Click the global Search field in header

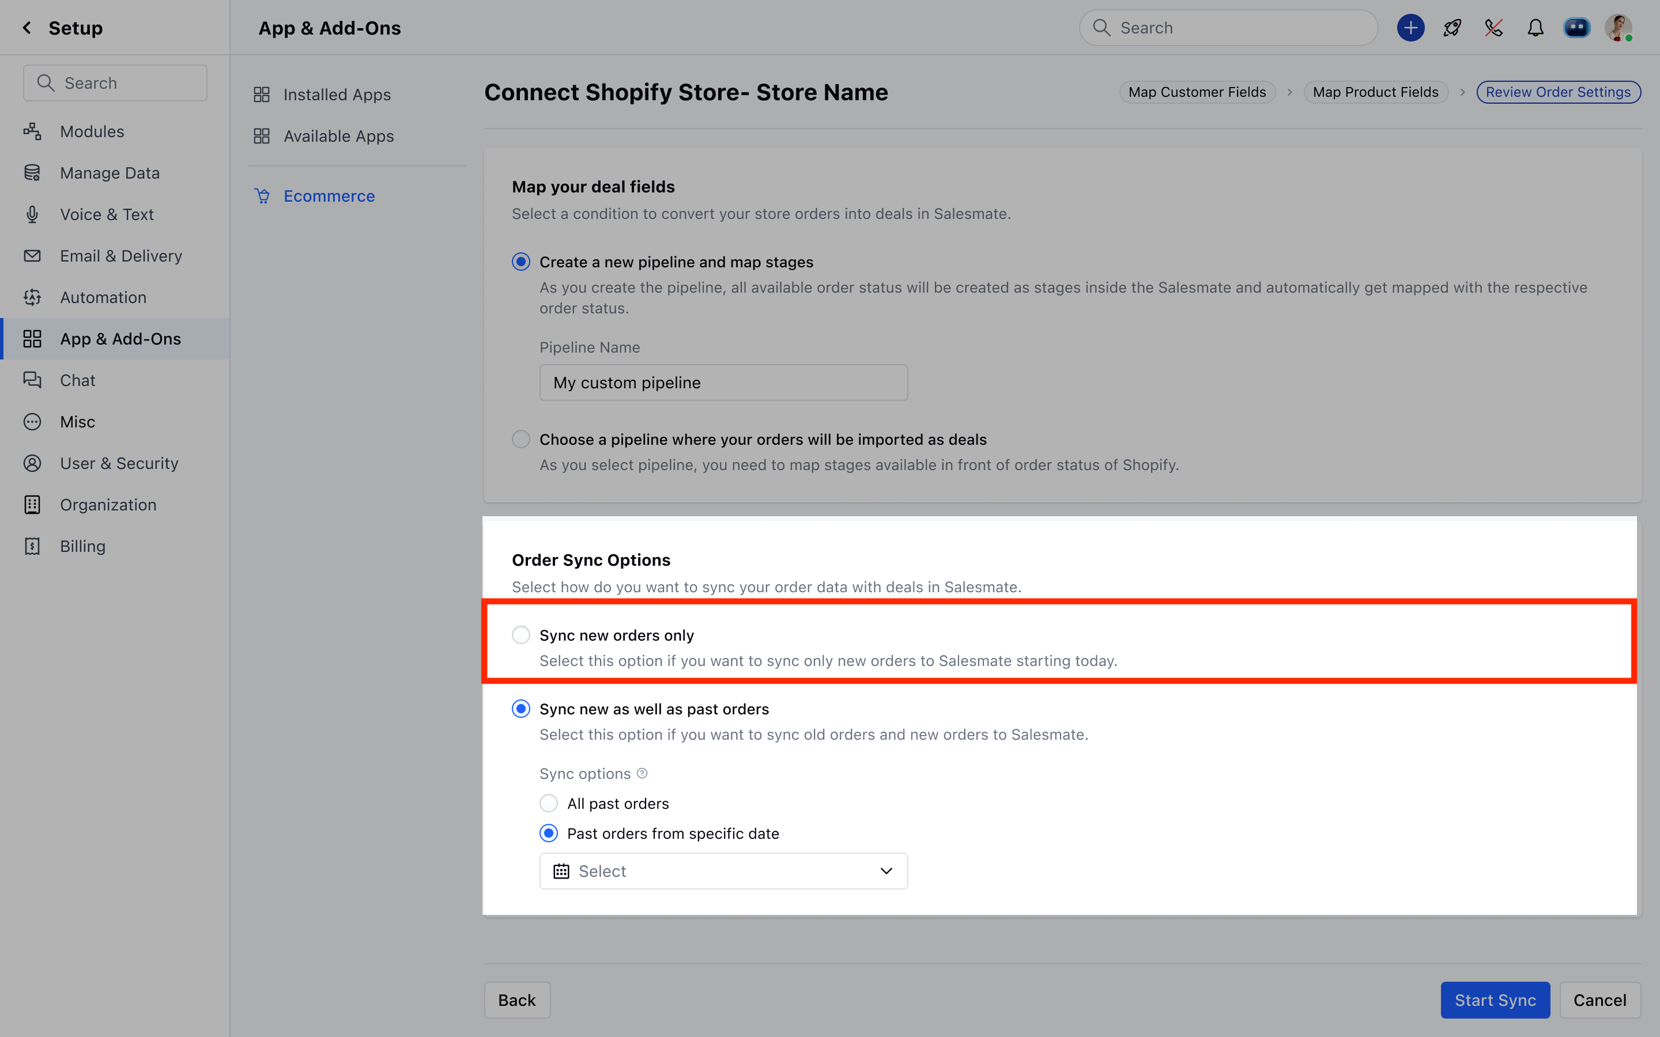1228,28
